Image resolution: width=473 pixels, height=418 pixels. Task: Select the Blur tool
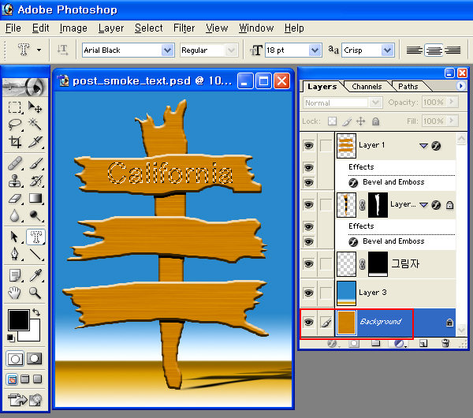pyautogui.click(x=14, y=216)
